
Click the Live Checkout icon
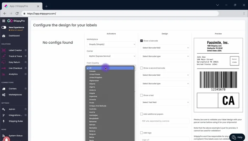(x=4, y=68)
